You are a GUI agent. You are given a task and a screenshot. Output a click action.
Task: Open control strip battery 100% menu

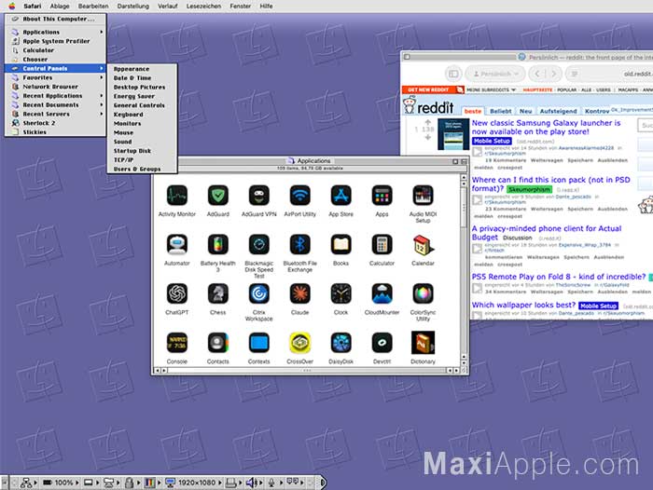61,483
